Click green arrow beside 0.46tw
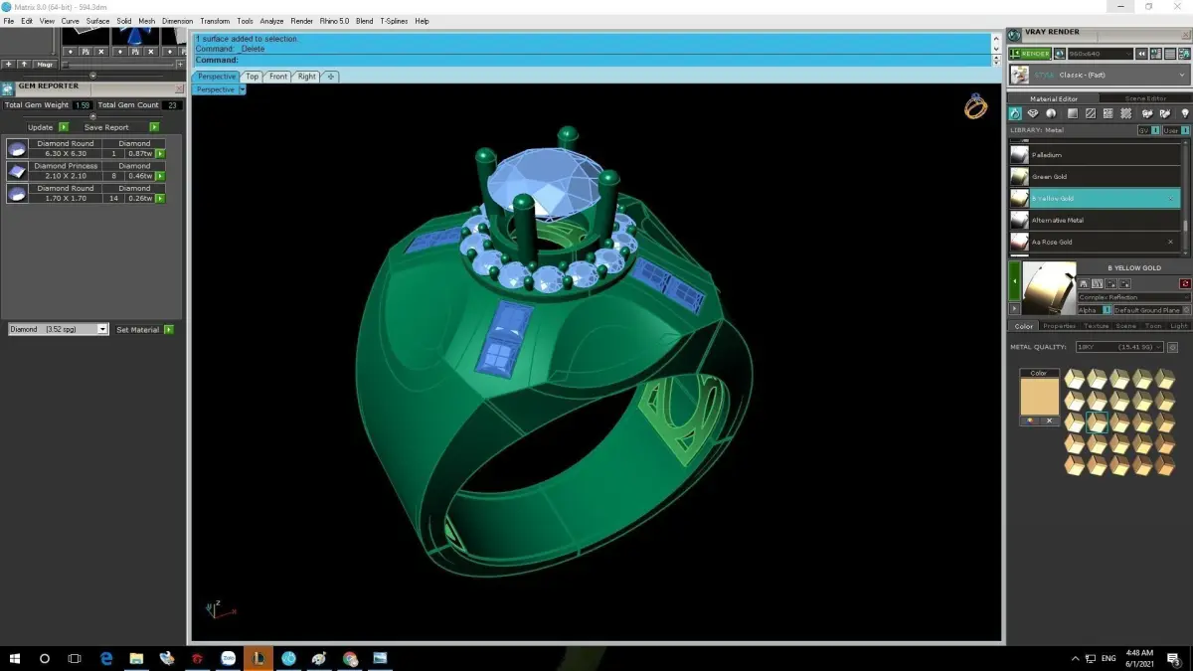1193x671 pixels. [x=160, y=176]
